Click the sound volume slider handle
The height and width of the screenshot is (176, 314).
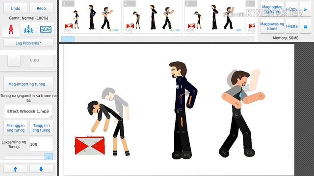[x=49, y=157]
